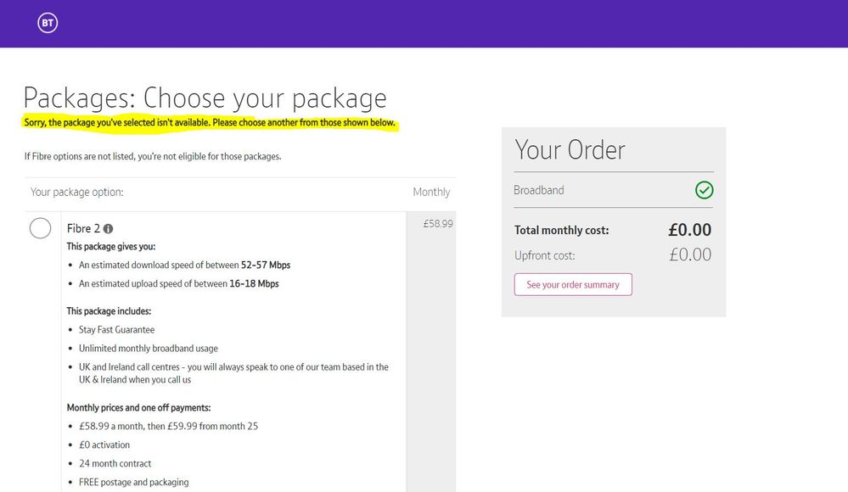Open the info icon beside Fibre 2
Viewport: 848px width, 492px height.
pos(108,227)
